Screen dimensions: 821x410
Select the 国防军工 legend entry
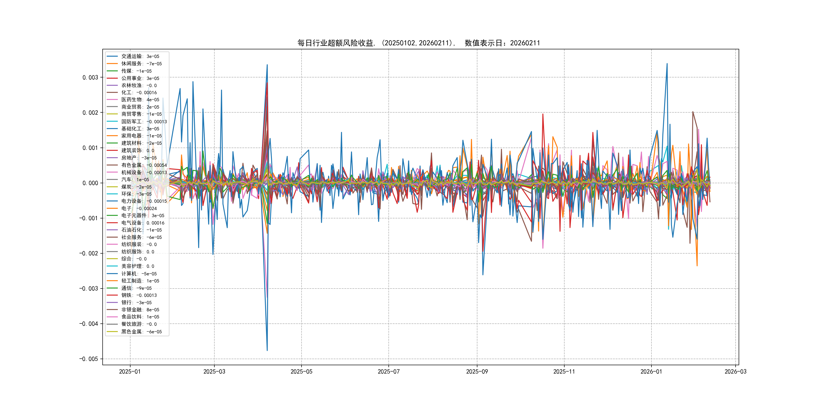click(144, 121)
